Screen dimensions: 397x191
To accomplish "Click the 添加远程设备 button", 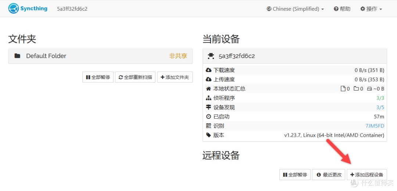I will (x=367, y=175).
